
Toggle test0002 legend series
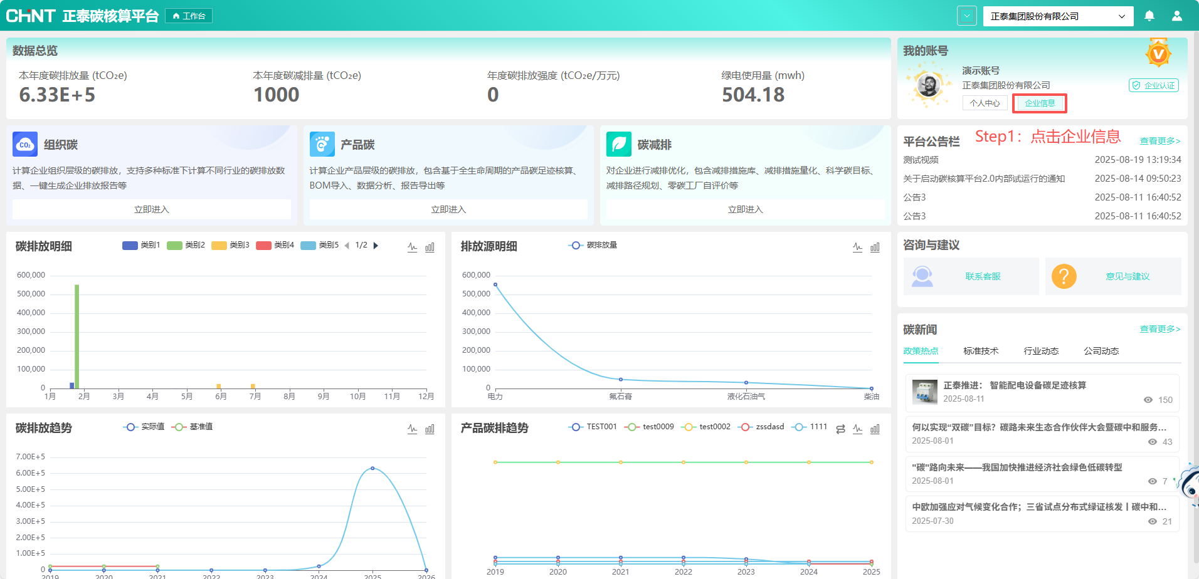705,427
